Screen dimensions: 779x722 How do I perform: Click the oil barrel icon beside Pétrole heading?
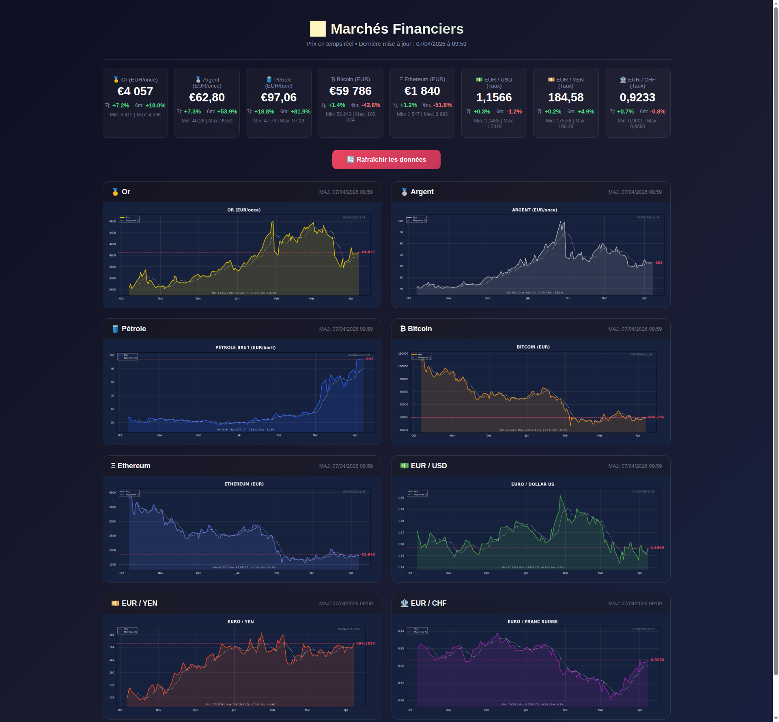[x=115, y=329]
